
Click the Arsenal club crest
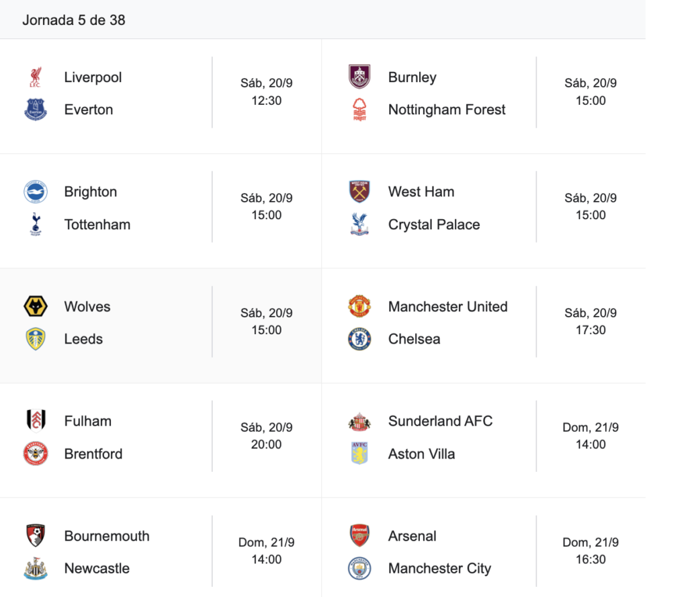[359, 536]
